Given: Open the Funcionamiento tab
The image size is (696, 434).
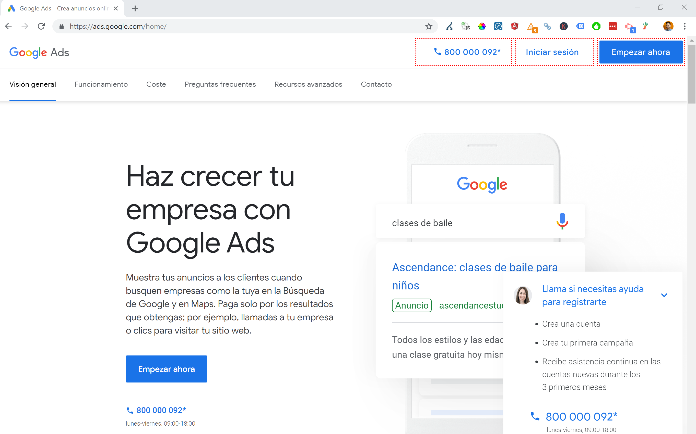Looking at the screenshot, I should 101,84.
